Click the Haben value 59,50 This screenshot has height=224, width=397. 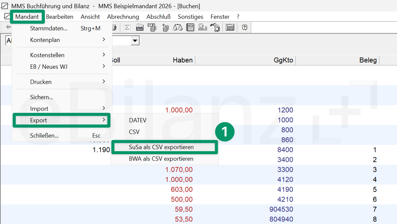pyautogui.click(x=184, y=209)
